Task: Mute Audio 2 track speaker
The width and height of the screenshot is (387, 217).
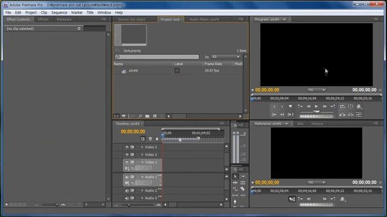Action: click(x=127, y=190)
